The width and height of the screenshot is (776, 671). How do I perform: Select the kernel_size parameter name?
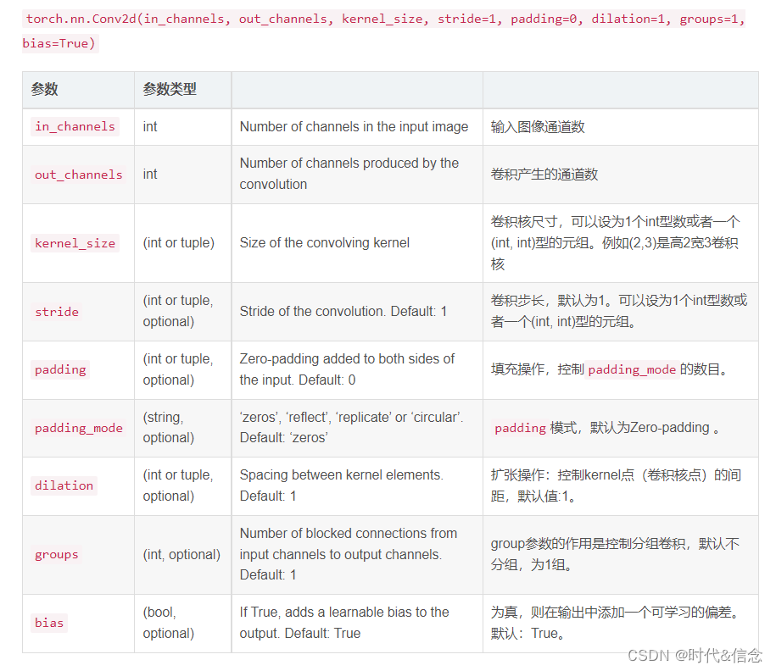75,243
